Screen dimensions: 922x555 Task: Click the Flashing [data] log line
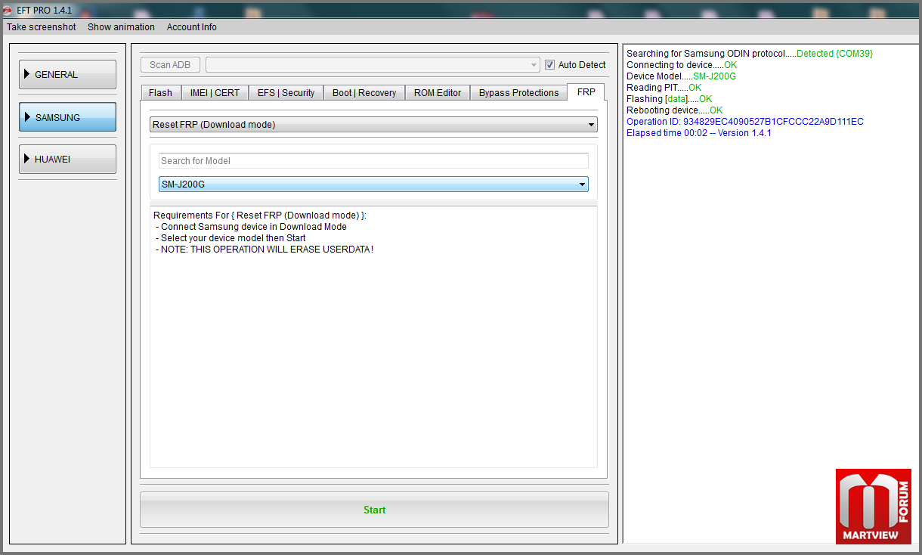[x=670, y=99]
